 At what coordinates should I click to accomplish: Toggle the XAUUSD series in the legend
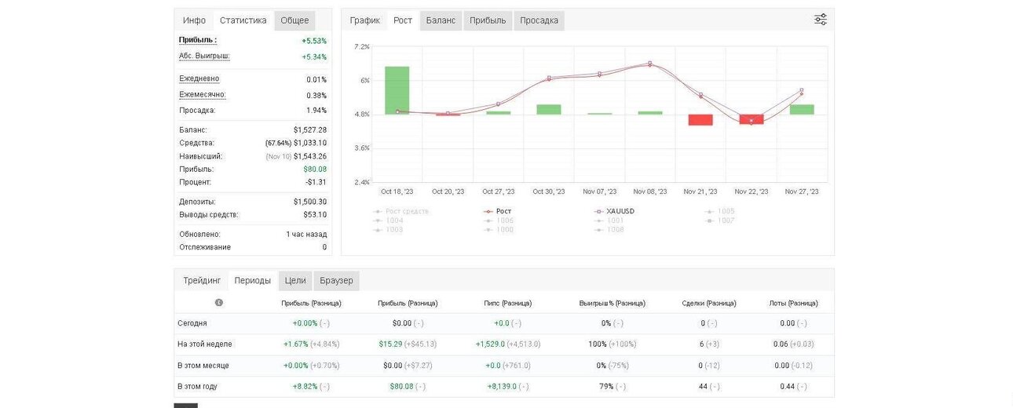(615, 211)
